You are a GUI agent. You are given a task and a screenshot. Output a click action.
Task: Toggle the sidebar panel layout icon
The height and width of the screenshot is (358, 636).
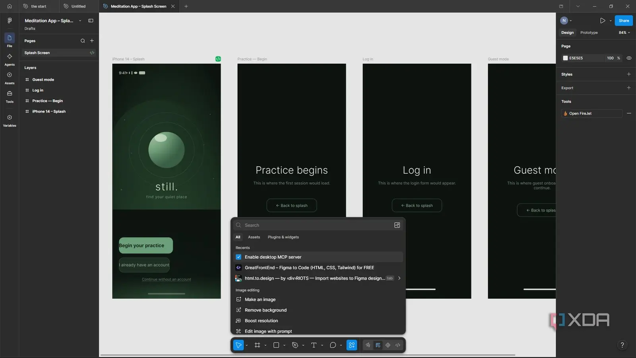[91, 21]
